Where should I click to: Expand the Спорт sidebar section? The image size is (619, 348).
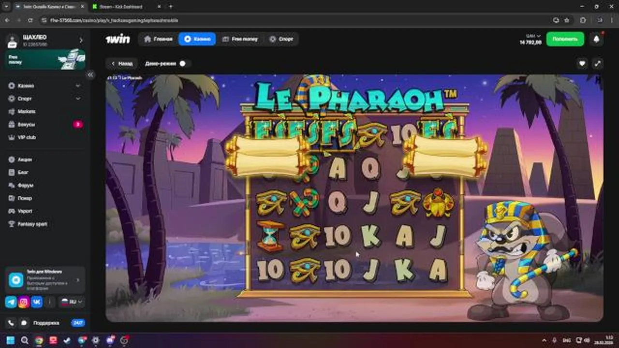[78, 99]
